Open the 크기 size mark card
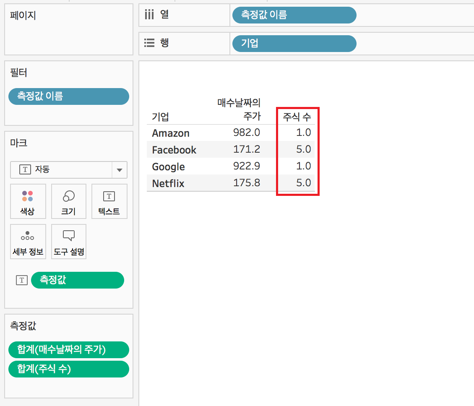 pyautogui.click(x=69, y=201)
